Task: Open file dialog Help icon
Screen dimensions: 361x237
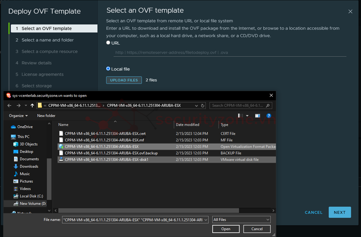Action: (x=269, y=116)
